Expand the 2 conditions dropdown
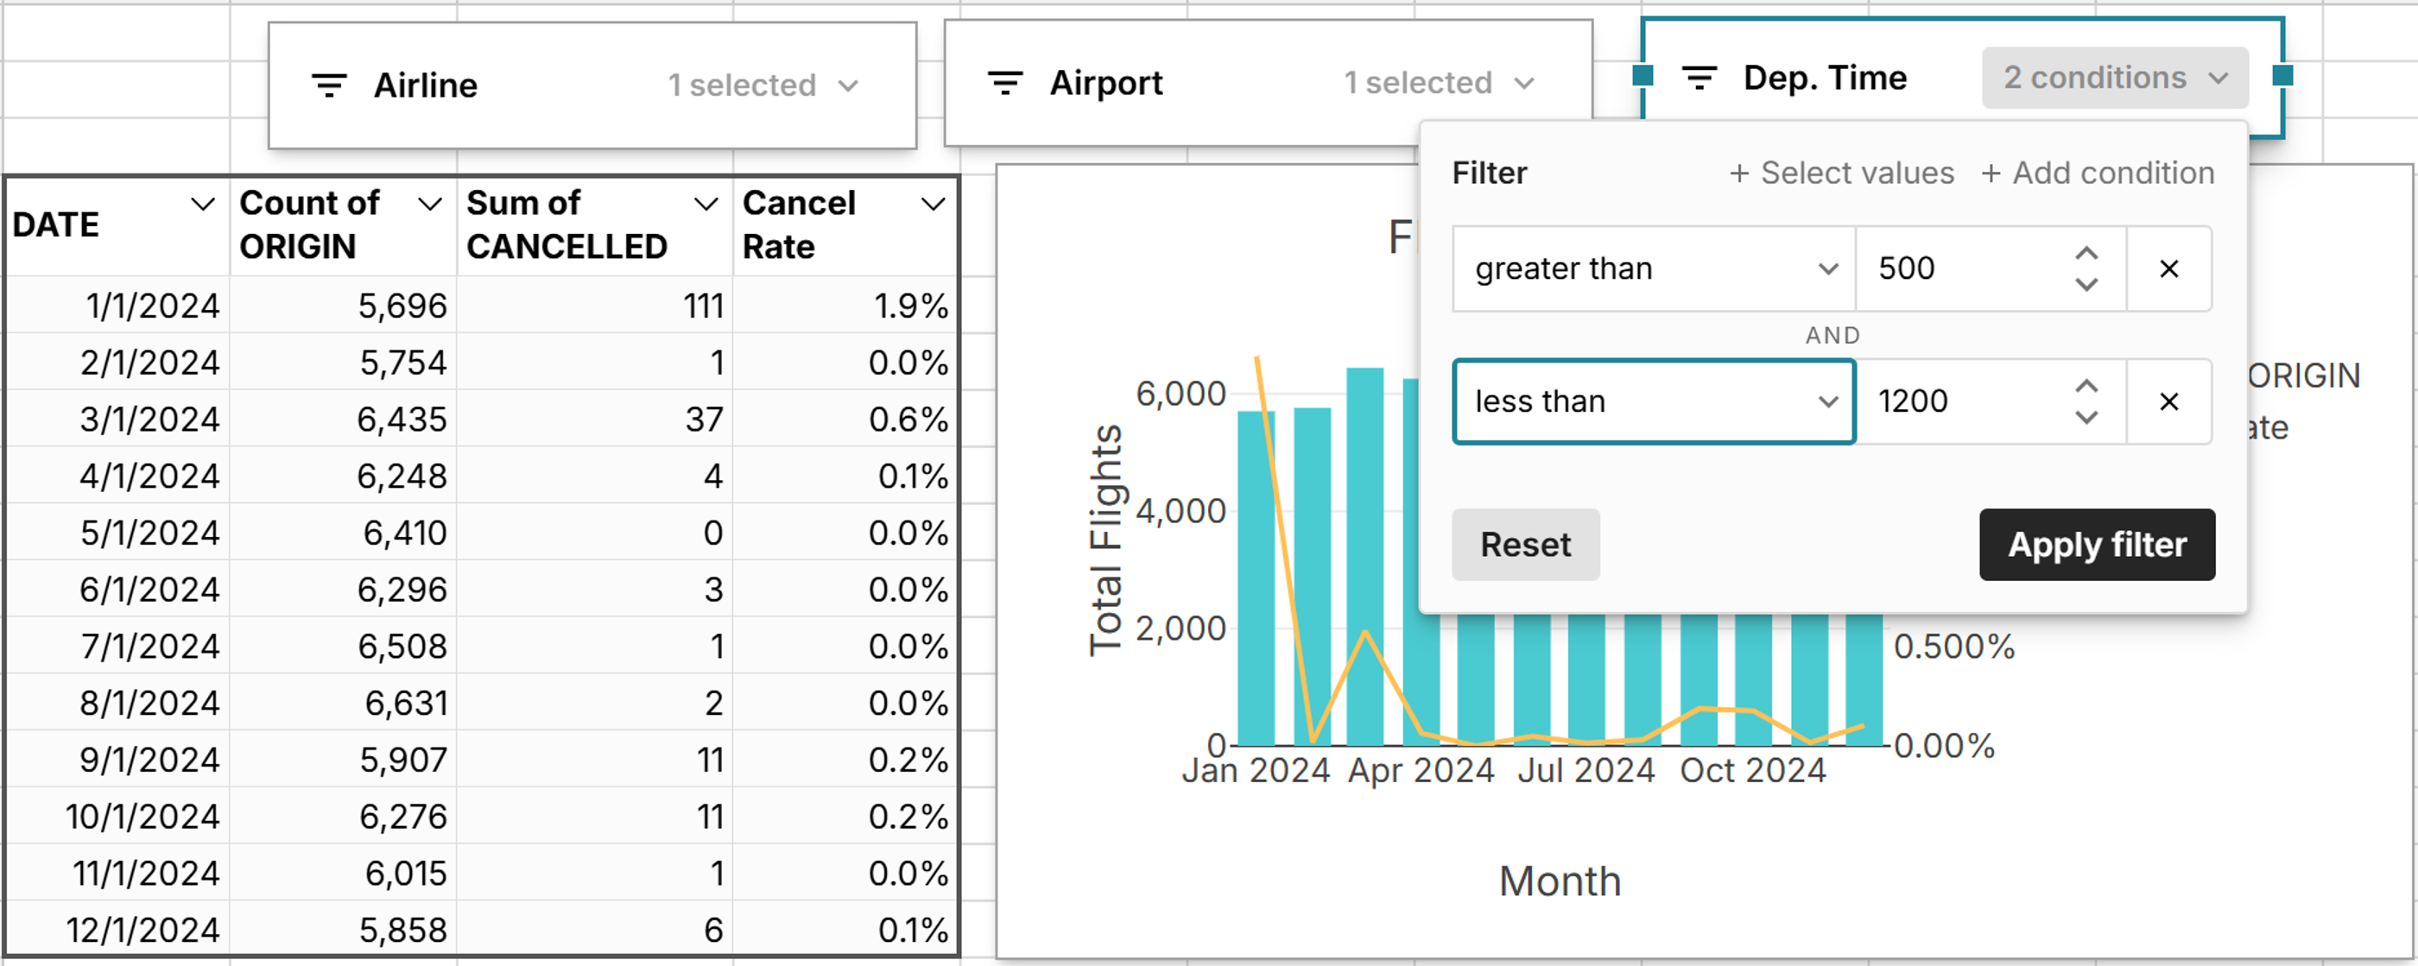The image size is (2418, 966). (x=2114, y=78)
